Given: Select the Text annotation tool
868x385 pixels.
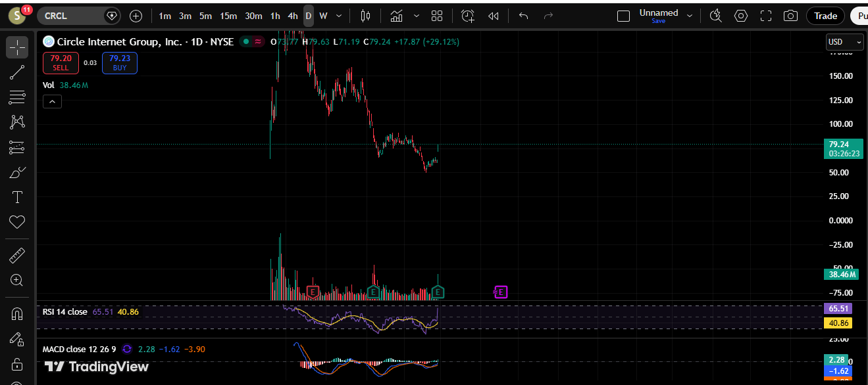Looking at the screenshot, I should pyautogui.click(x=17, y=197).
